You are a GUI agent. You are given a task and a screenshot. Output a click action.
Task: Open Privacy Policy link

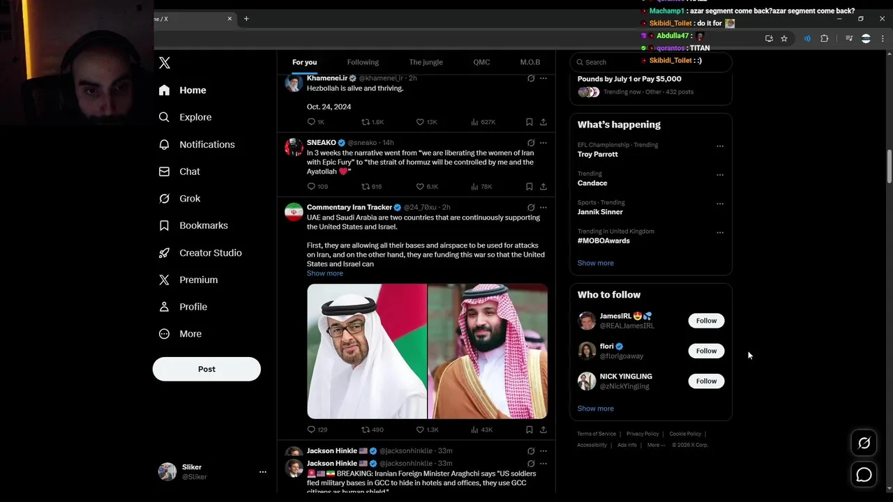[643, 434]
